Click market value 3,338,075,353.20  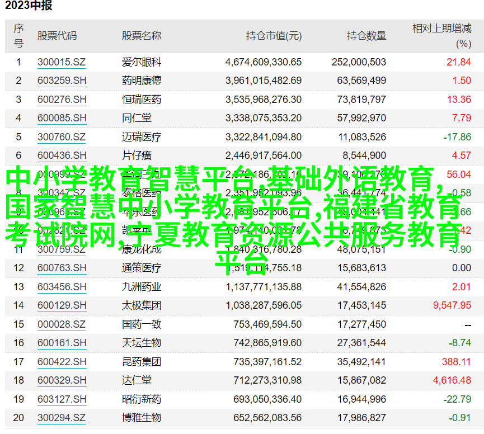(264, 118)
